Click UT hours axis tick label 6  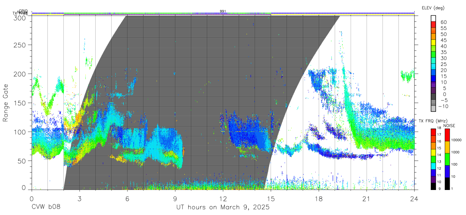(127, 198)
